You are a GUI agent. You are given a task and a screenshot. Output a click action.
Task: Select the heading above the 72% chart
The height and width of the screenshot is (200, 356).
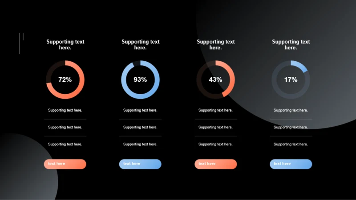65,45
